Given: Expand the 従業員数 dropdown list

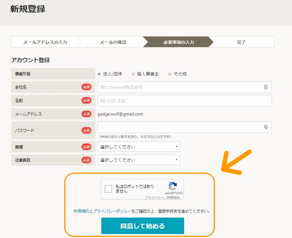Looking at the screenshot, I should [138, 160].
